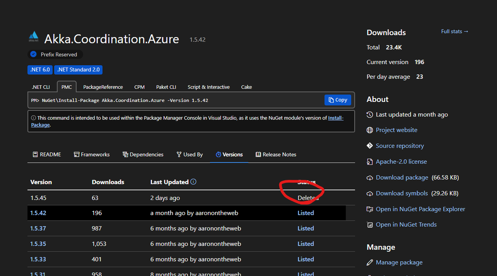Image resolution: width=497 pixels, height=276 pixels.
Task: Open version 1.5.33 link
Action: tap(38, 259)
